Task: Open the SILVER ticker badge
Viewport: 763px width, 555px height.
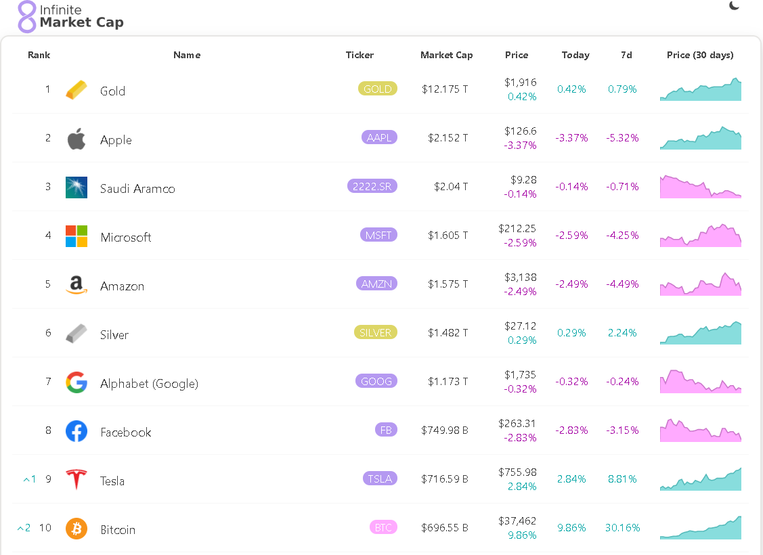Action: click(x=376, y=332)
